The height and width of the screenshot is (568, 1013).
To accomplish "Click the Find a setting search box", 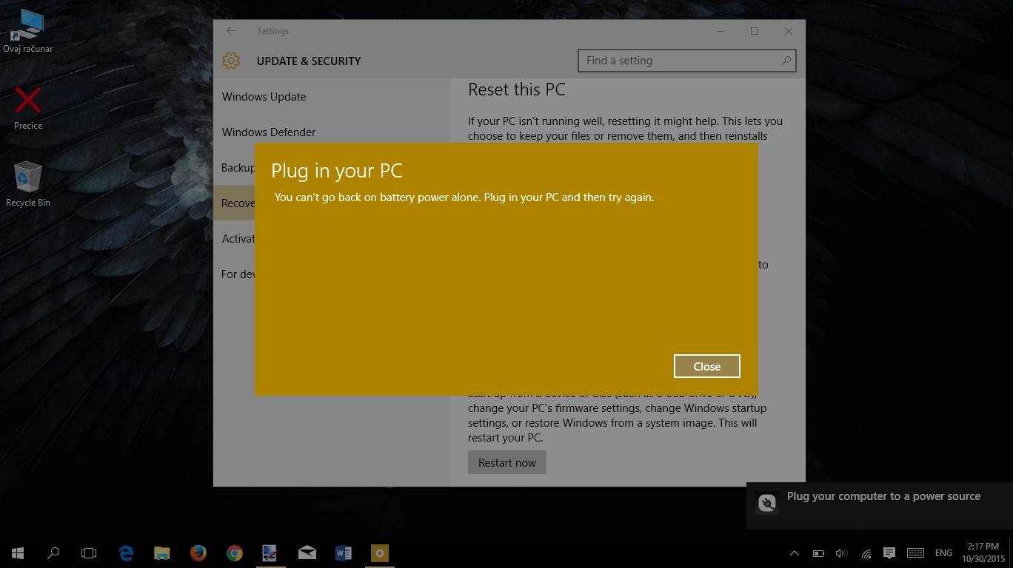I will pyautogui.click(x=680, y=61).
